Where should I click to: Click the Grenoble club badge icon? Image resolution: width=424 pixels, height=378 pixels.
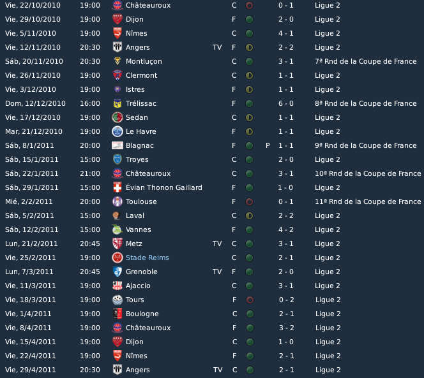(x=117, y=272)
